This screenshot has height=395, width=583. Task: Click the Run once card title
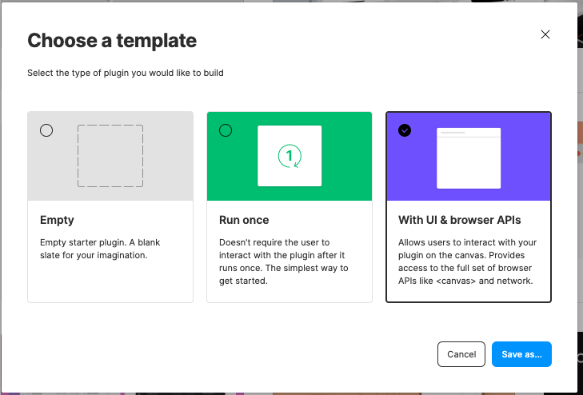[244, 219]
